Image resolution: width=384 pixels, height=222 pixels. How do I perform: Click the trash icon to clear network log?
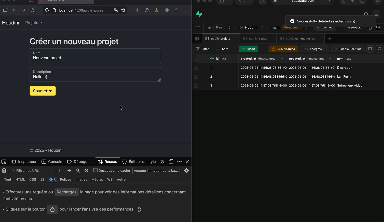4,171
